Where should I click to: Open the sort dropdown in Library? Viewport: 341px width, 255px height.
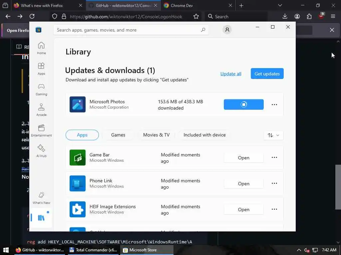click(273, 135)
